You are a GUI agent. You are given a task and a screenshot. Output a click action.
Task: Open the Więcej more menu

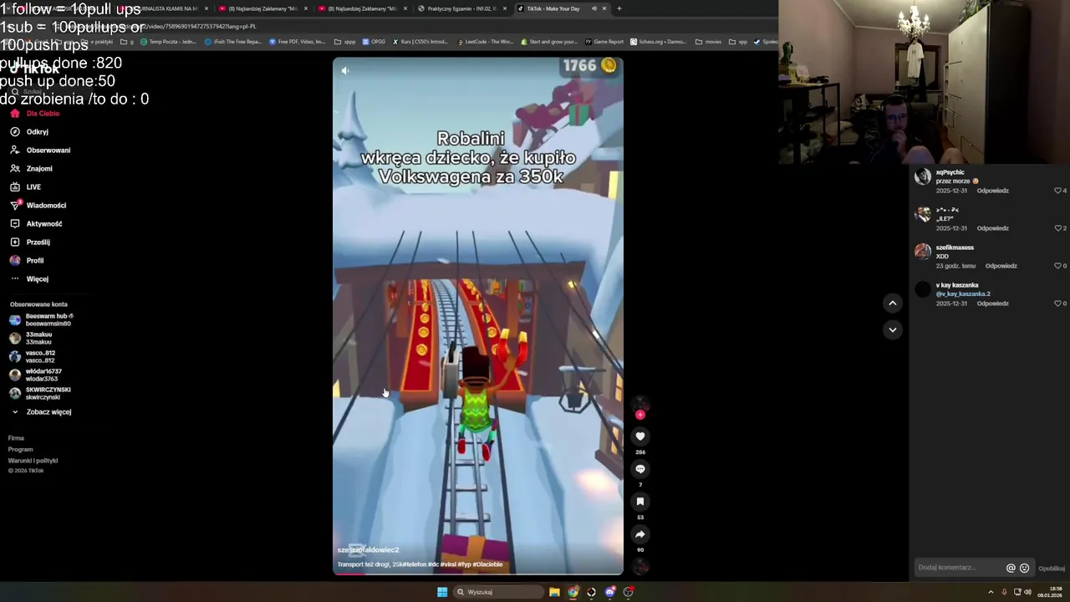click(29, 279)
